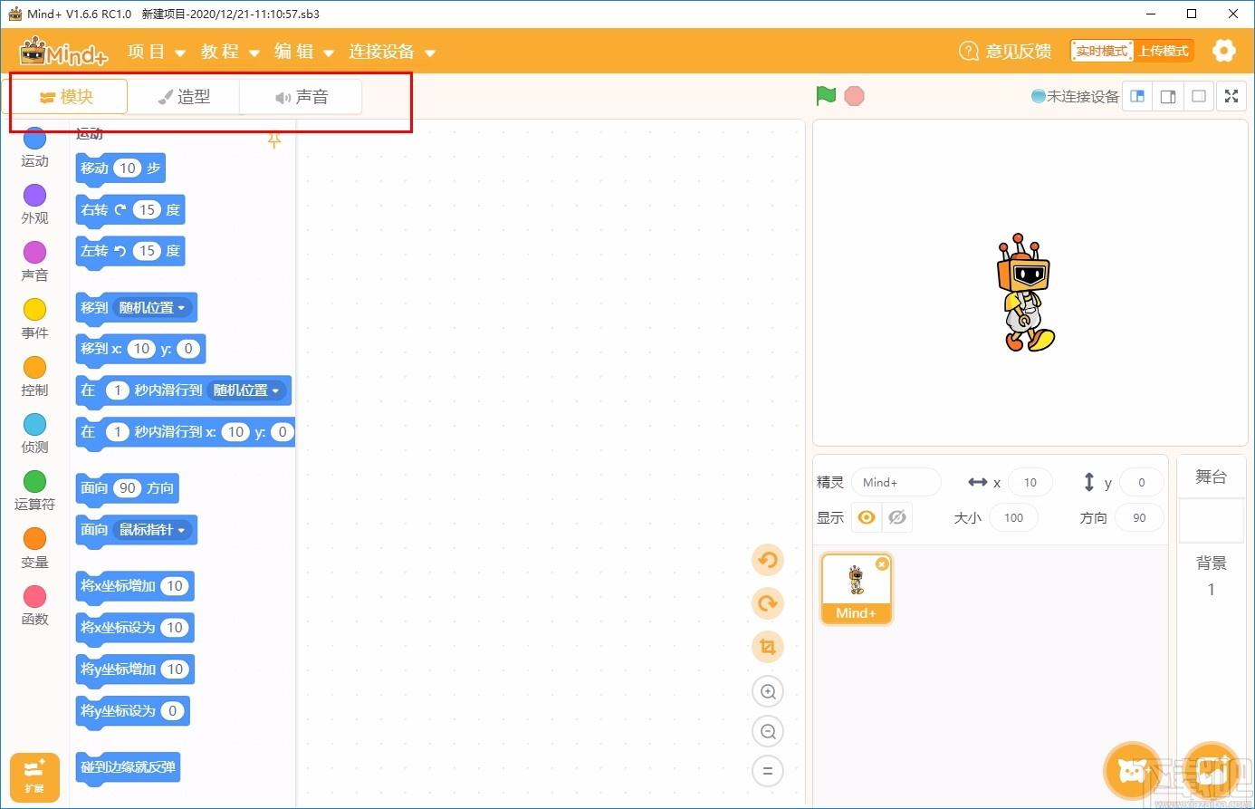Click the 将y坐标设为 0 block
Screen dimensions: 1255x809
point(132,711)
